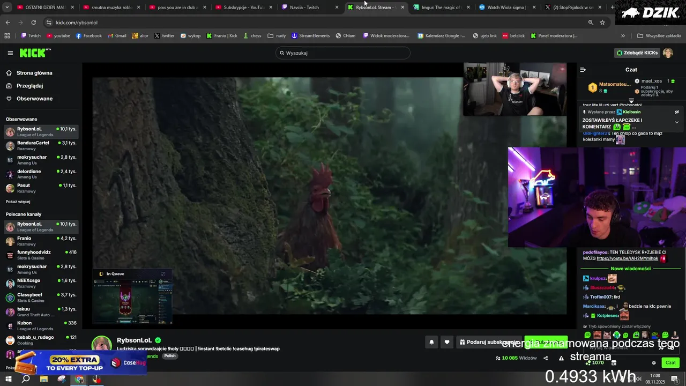Open File Explorer from the taskbar
This screenshot has width=686, height=386.
[44, 379]
